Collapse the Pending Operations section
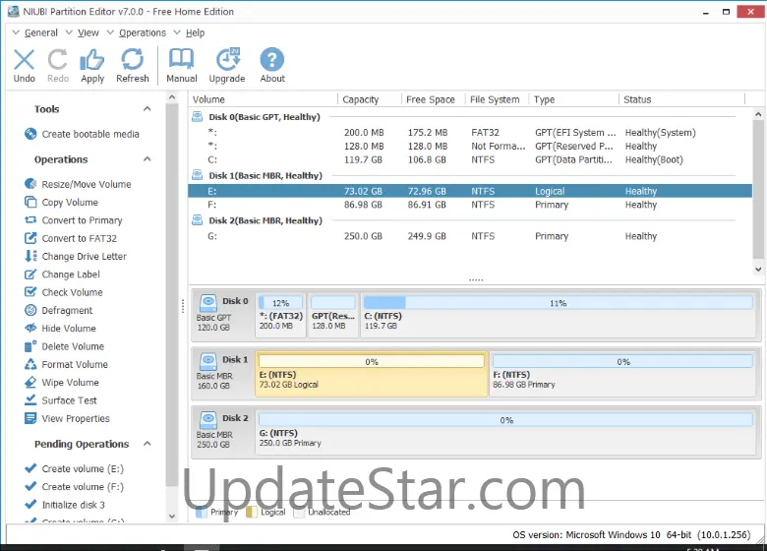 click(147, 444)
